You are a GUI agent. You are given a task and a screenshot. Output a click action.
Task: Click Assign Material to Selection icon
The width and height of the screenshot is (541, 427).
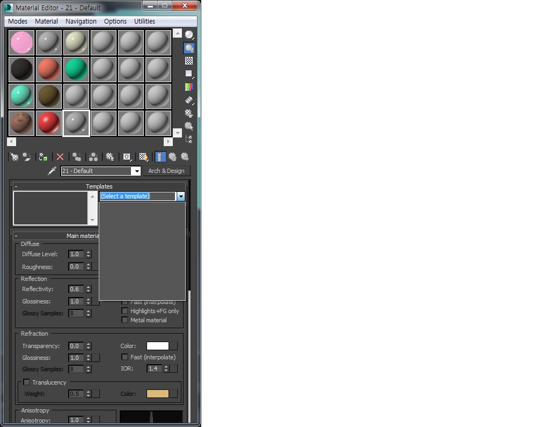point(43,157)
